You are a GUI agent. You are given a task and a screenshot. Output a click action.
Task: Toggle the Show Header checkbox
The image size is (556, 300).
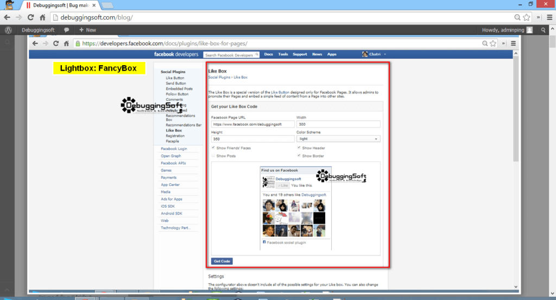pos(299,148)
